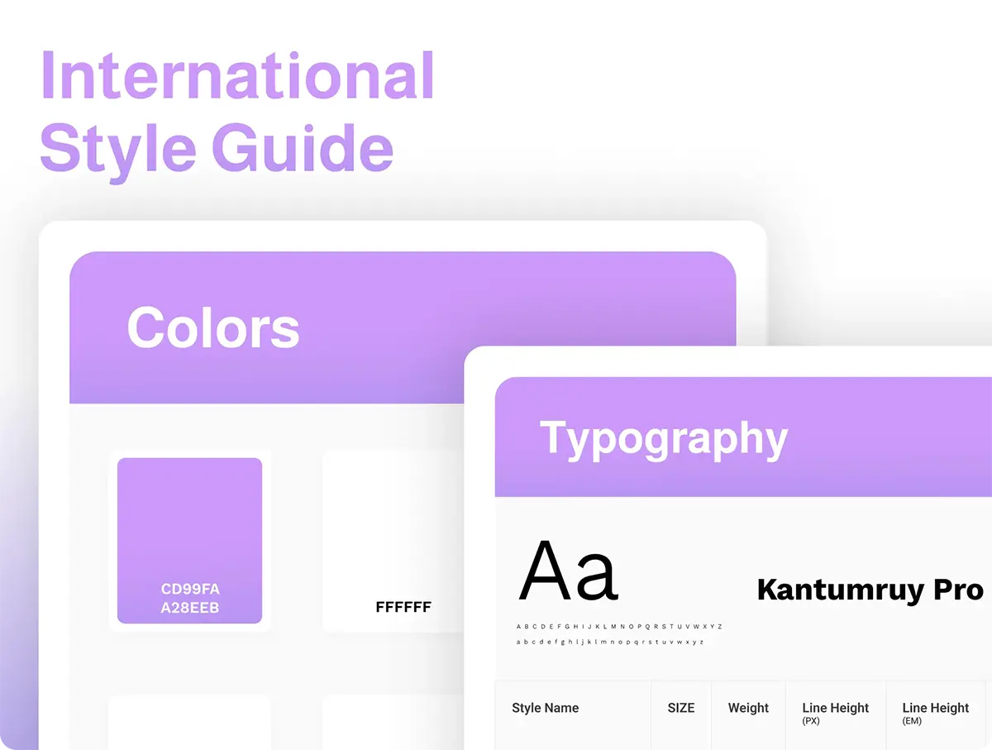This screenshot has height=750, width=992.
Task: Click the word International in the title
Action: click(237, 77)
